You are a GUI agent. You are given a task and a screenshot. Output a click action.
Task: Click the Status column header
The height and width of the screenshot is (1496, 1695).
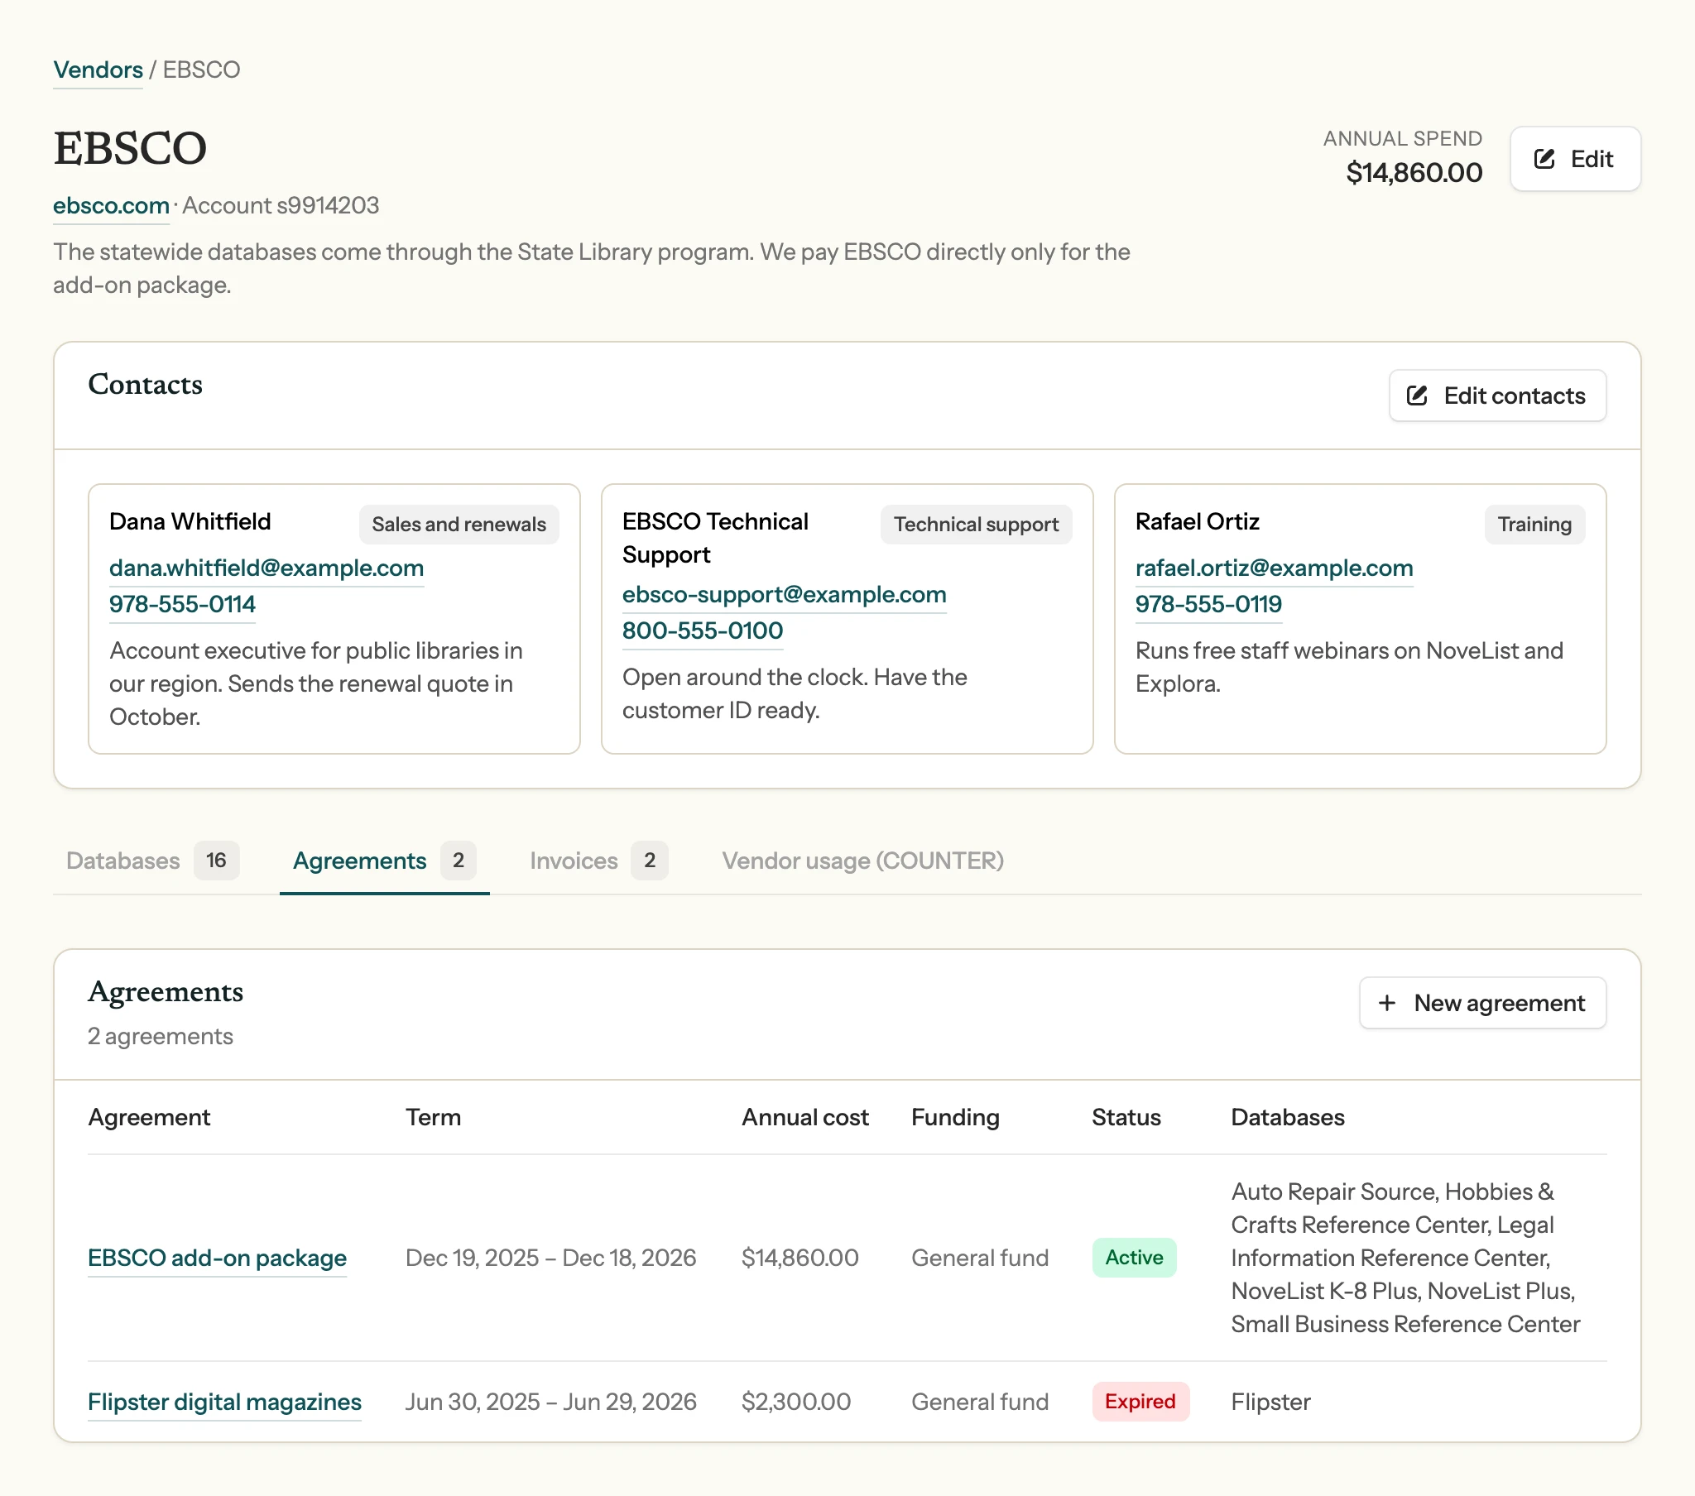pos(1126,1118)
